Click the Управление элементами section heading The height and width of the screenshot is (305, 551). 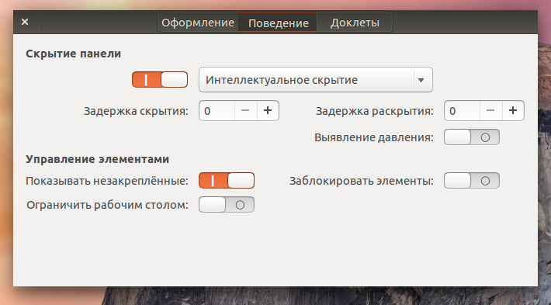(97, 159)
